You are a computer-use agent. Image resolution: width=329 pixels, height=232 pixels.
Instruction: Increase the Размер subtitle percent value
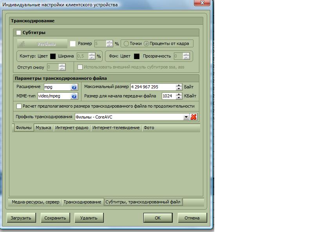tap(109, 42)
